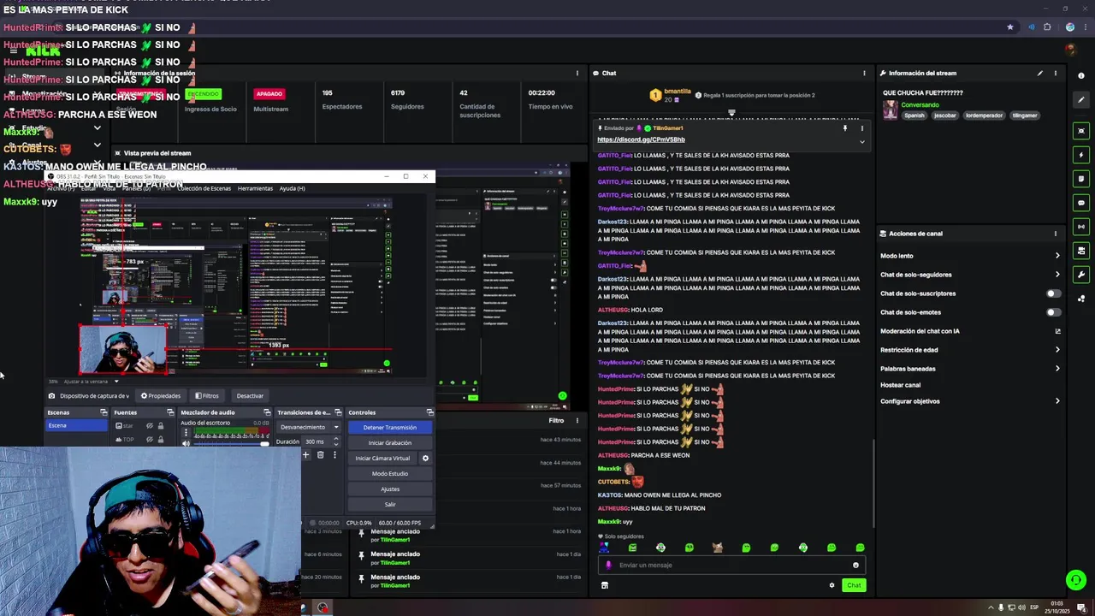Image resolution: width=1095 pixels, height=616 pixels.
Task: Delete transition with trash icon in OBS
Action: click(321, 455)
